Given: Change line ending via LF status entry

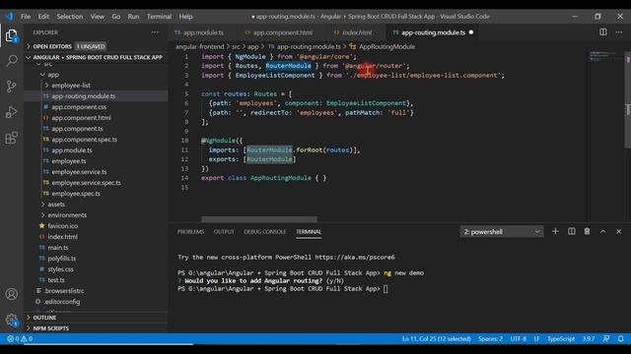Looking at the screenshot, I should tap(536, 338).
